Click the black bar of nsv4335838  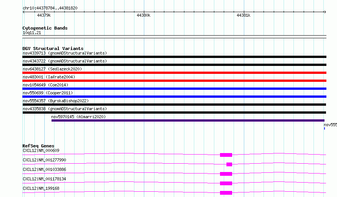click(x=174, y=113)
